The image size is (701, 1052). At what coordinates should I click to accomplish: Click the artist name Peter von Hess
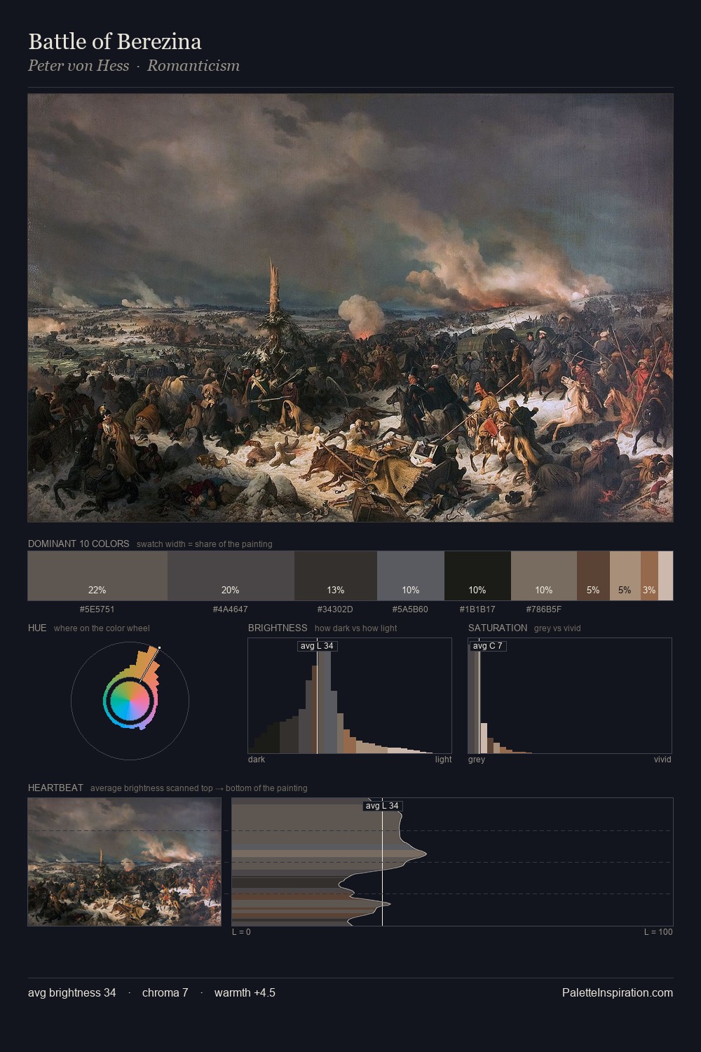[x=79, y=66]
